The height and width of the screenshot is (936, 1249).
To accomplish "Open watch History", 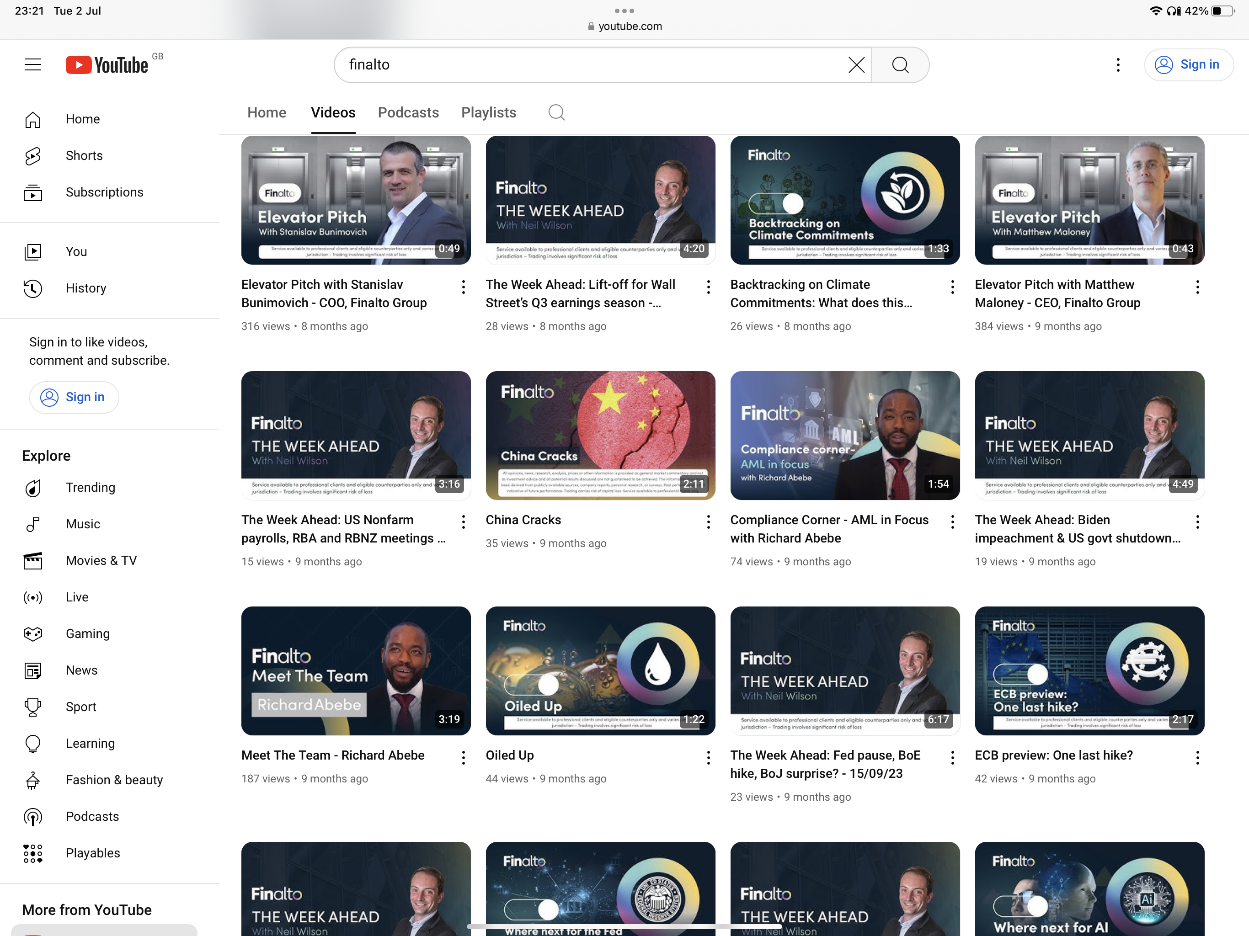I will pyautogui.click(x=86, y=288).
